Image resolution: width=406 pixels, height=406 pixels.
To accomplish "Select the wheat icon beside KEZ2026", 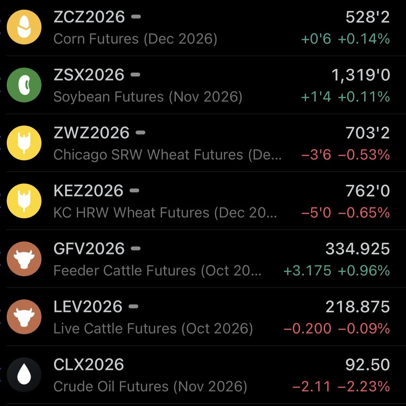I will [x=24, y=201].
